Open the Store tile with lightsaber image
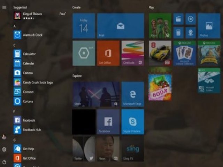Screen dimensions: 223x167 coord(96,94)
